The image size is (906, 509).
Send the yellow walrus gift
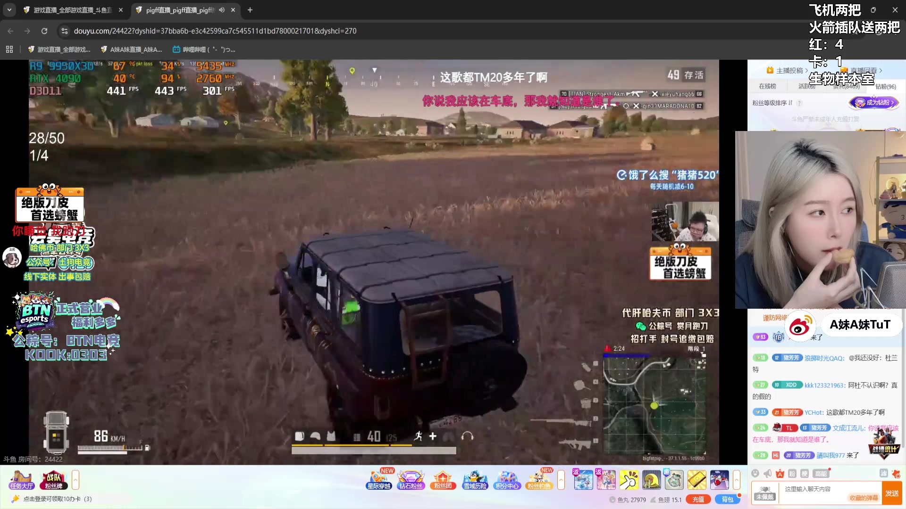(652, 480)
